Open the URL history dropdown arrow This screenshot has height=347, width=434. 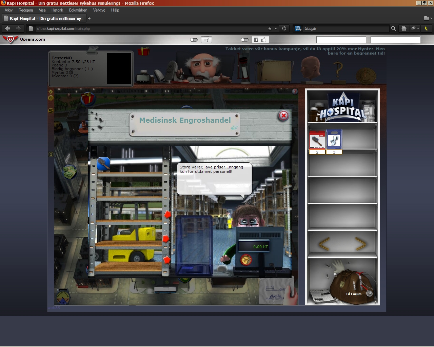276,28
